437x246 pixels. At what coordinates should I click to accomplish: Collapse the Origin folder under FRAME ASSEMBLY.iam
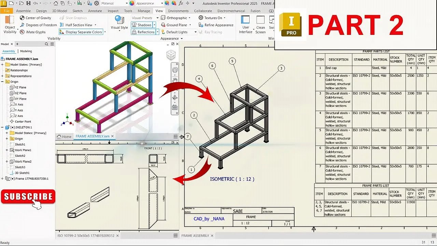point(2,82)
